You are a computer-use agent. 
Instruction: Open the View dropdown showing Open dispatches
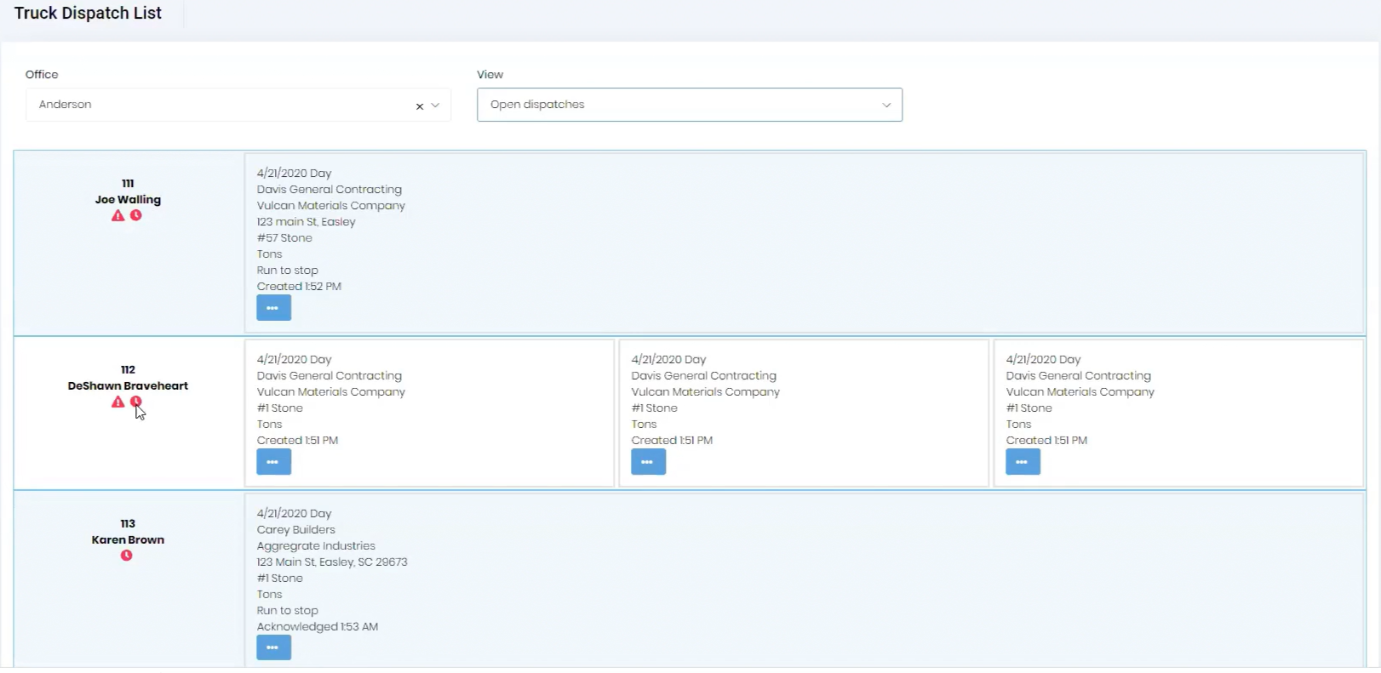click(689, 105)
